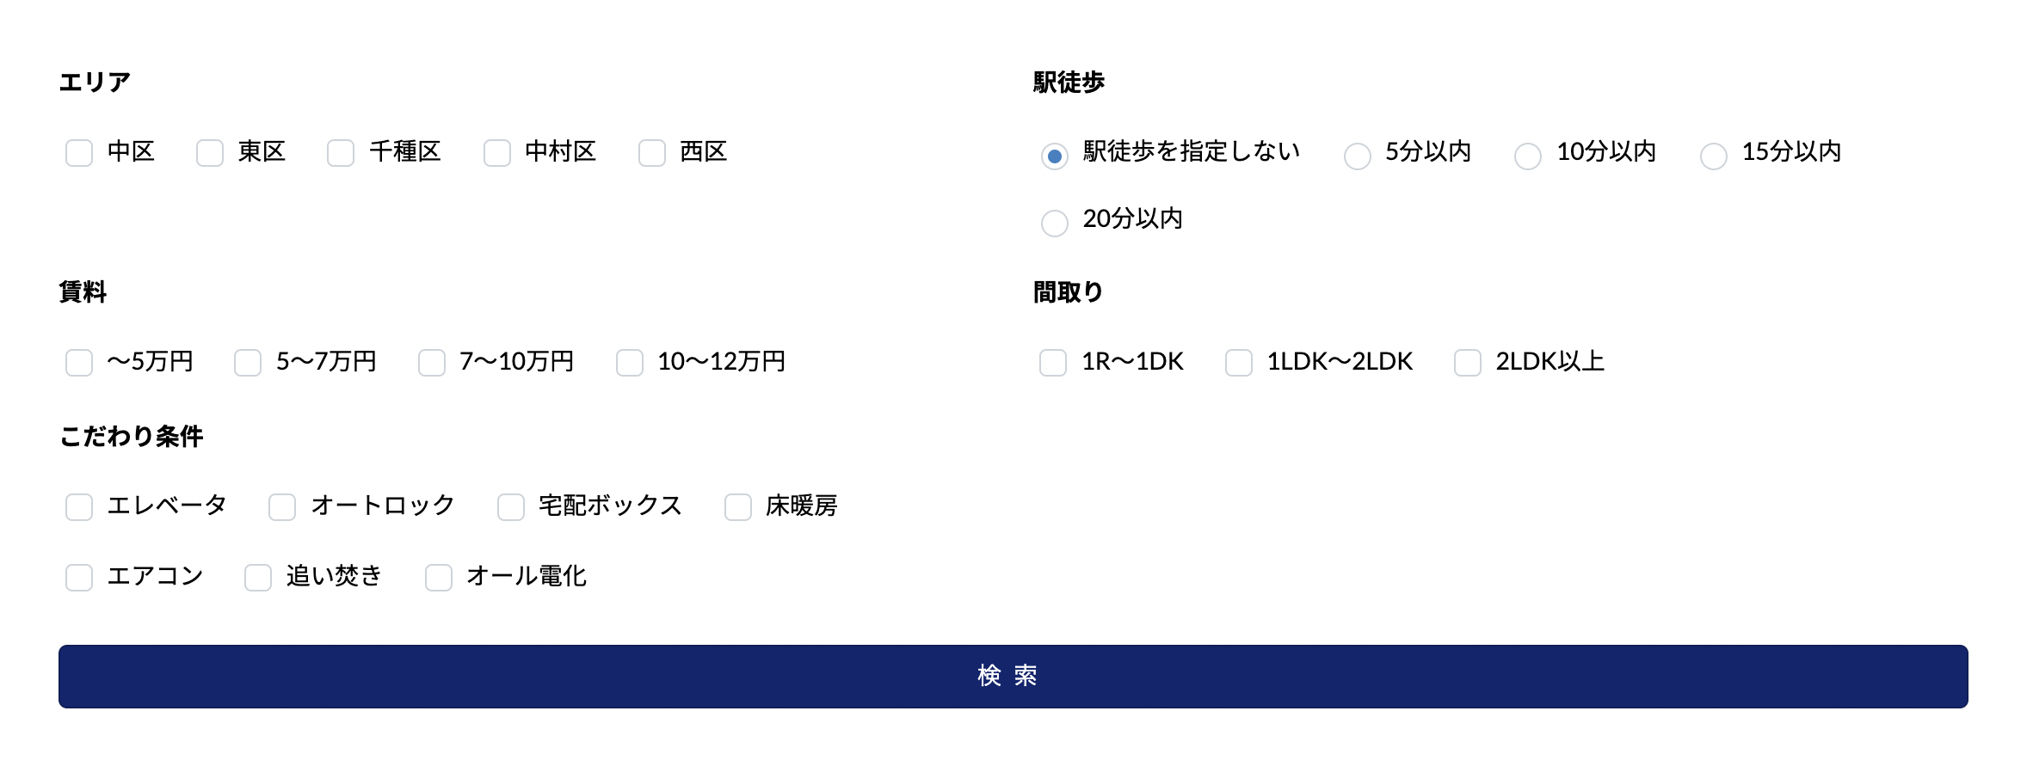The height and width of the screenshot is (760, 2027).
Task: Enable the 7〜10万円 rent checkbox
Action: click(x=432, y=363)
